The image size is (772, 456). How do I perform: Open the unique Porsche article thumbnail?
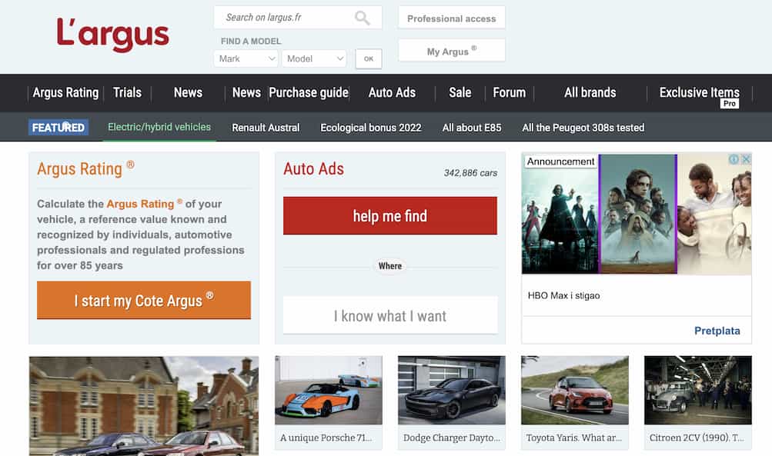click(328, 391)
